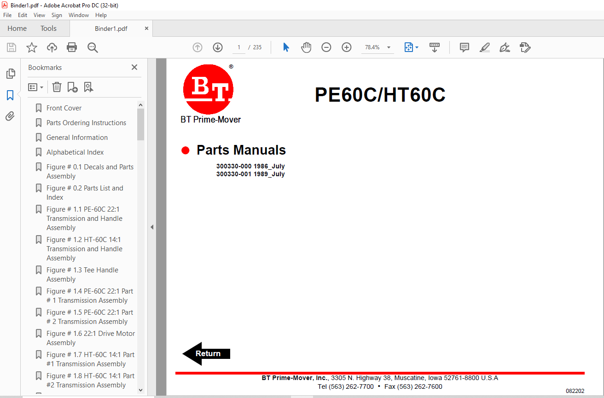Open the fit page options dropdown arrow

tap(417, 47)
